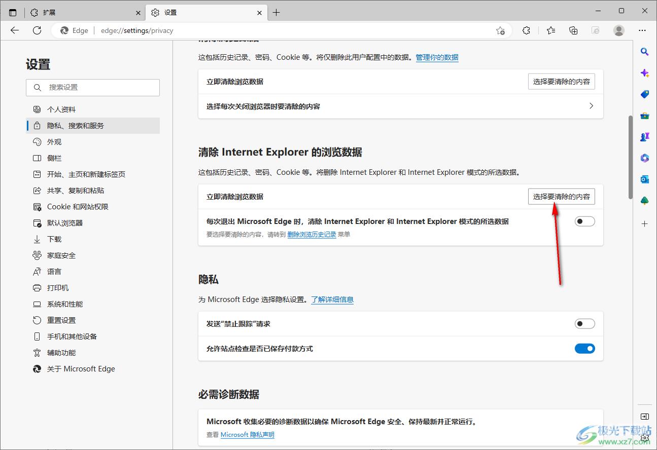
Task: Close the 扩展 tab
Action: 139,13
